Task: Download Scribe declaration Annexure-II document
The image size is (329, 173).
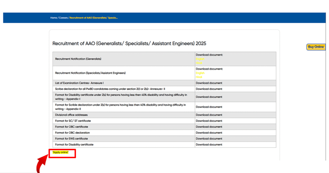Action: point(209,89)
